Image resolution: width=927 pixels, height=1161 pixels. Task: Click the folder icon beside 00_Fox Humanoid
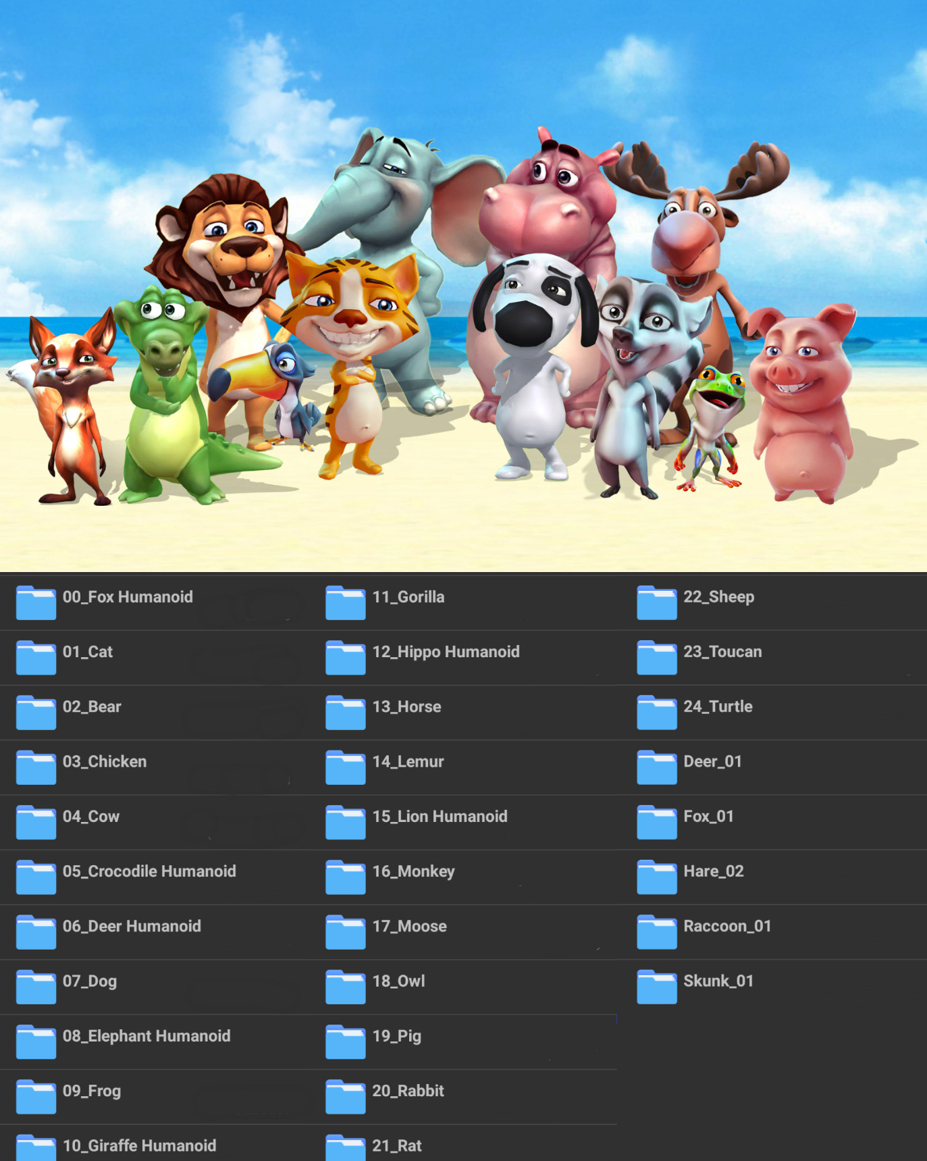tap(36, 602)
